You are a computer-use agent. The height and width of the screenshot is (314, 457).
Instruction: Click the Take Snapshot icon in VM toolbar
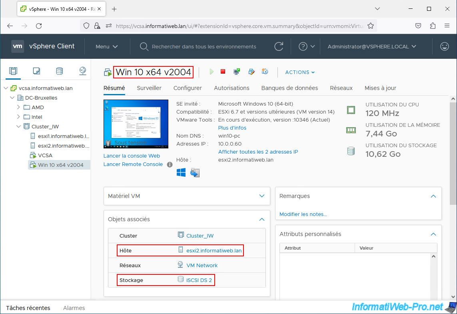coord(265,72)
